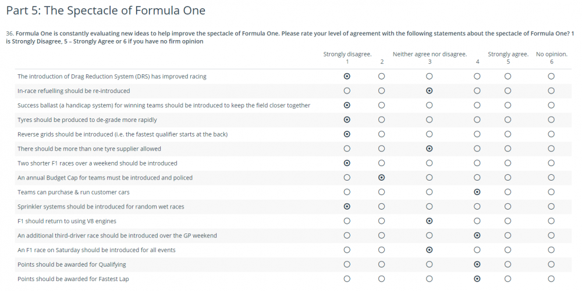Screen dimensions: 582x291
Task: Select rating 4 for annual Budget Cap statement
Action: [x=477, y=178]
